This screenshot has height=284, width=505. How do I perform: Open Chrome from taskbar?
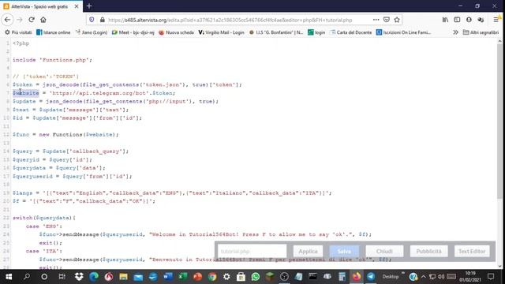click(x=212, y=277)
